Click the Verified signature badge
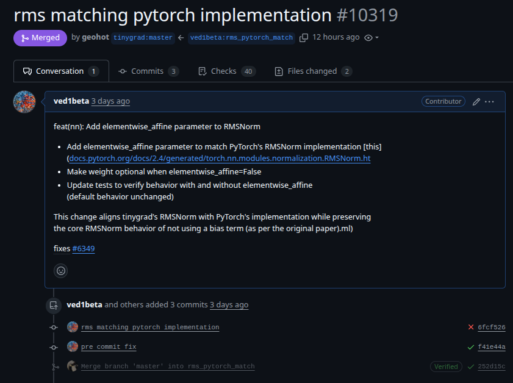This screenshot has height=383, width=513. (x=446, y=367)
